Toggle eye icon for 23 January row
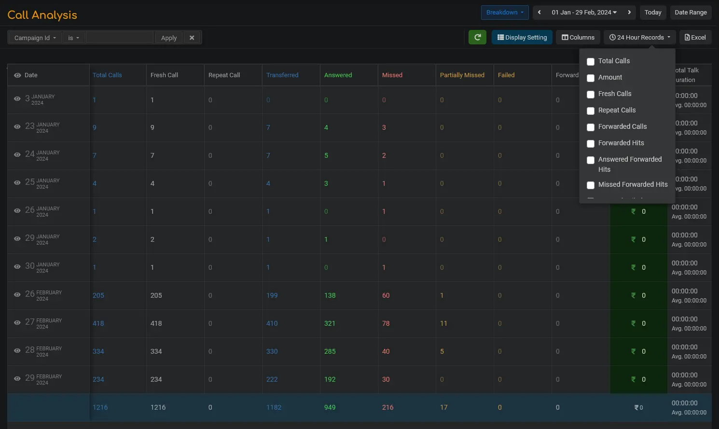The image size is (719, 429). (17, 127)
